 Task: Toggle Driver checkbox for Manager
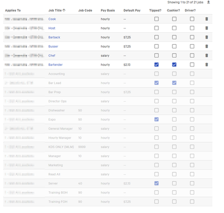pos(192,156)
